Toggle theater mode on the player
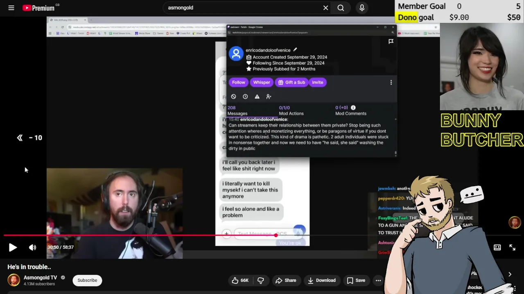 (497, 247)
